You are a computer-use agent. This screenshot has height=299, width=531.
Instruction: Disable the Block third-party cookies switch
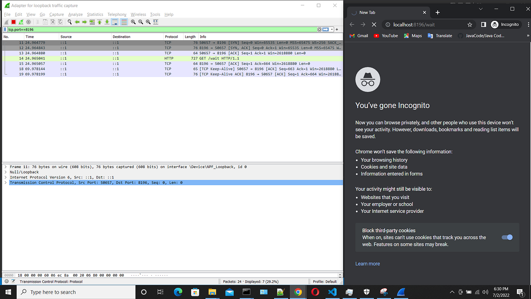[507, 237]
